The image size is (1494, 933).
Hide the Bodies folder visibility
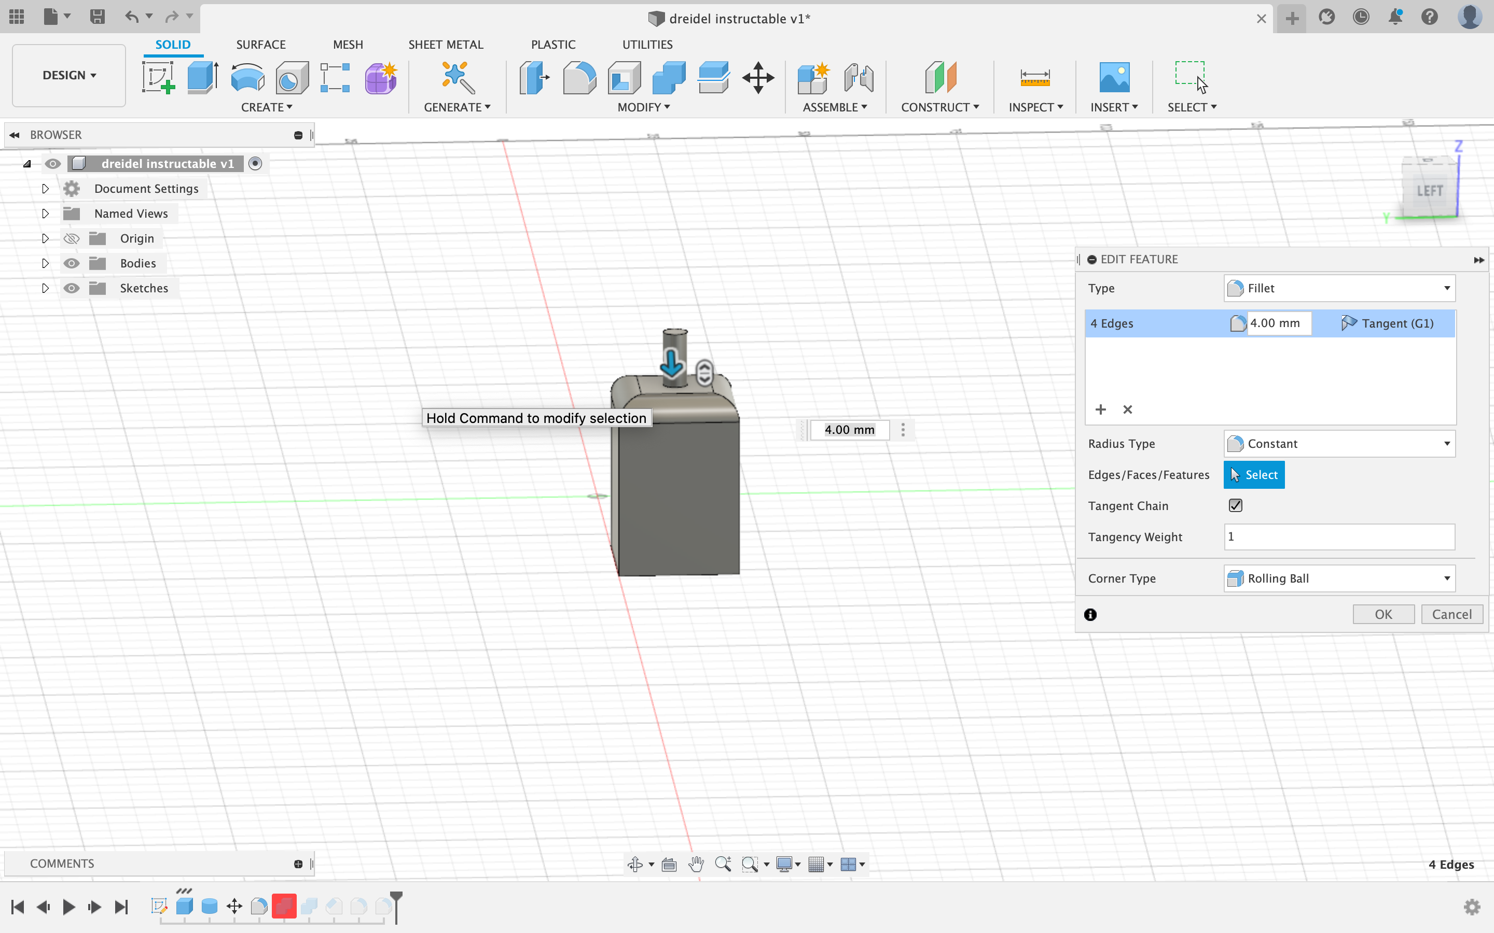tap(72, 263)
